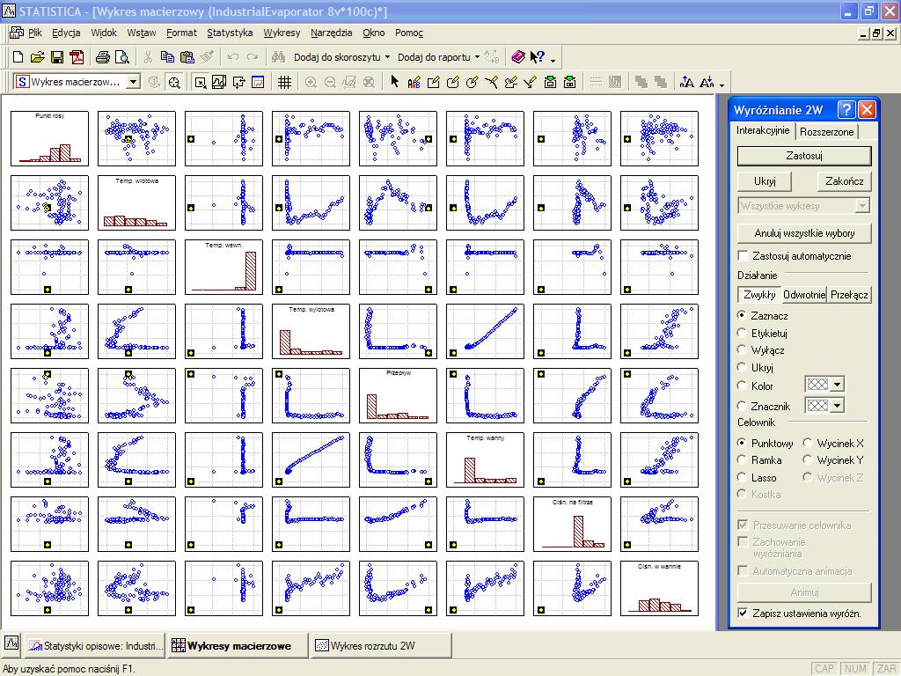
Task: Click 'Anuluj wszystkie wybory' button
Action: 804,232
